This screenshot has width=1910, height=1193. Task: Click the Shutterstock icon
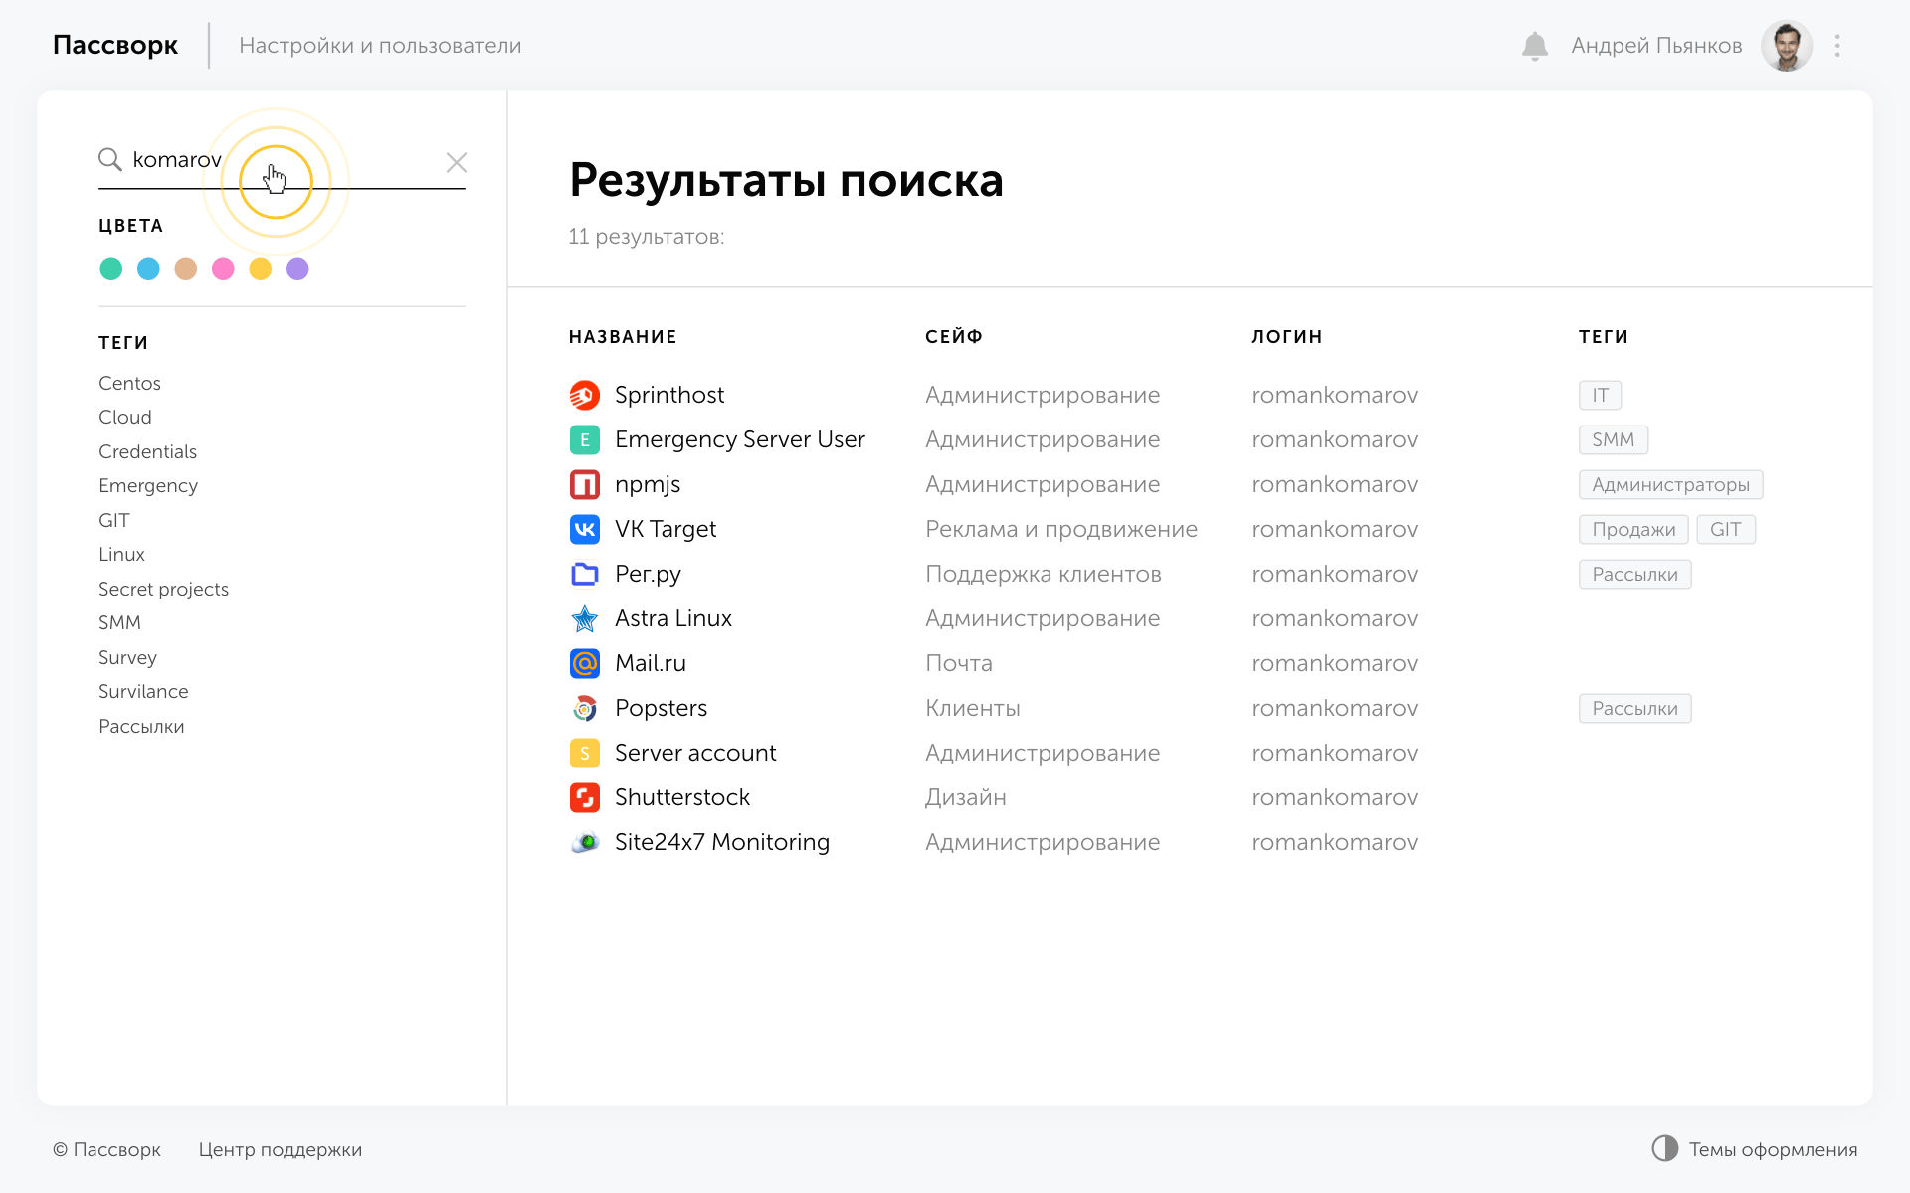point(585,797)
